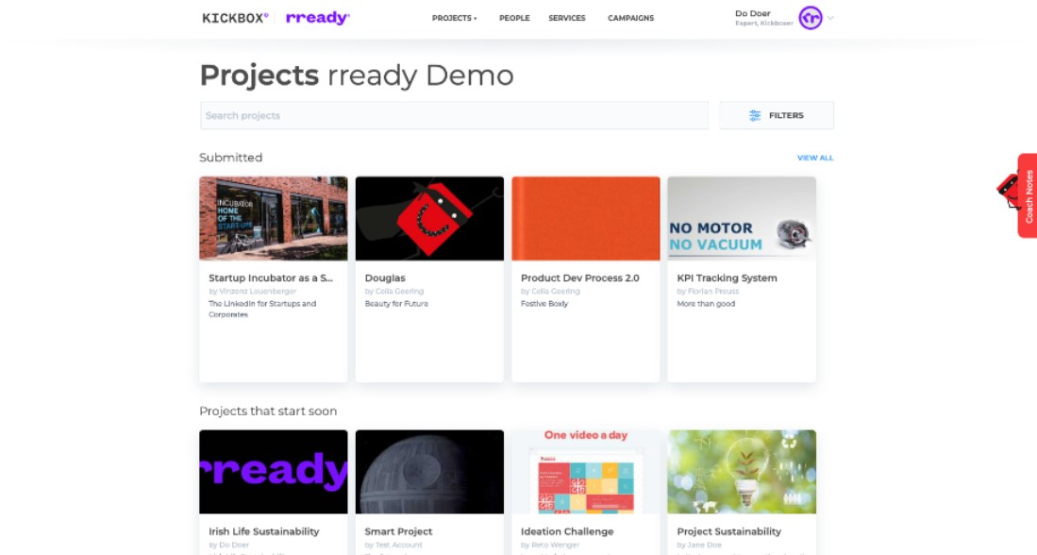Open the Douglas project thumbnail
The height and width of the screenshot is (555, 1037).
(x=429, y=218)
